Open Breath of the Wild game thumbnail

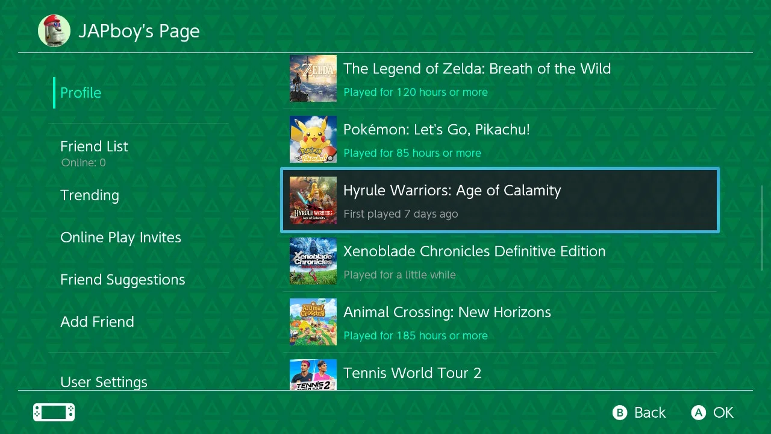(313, 78)
